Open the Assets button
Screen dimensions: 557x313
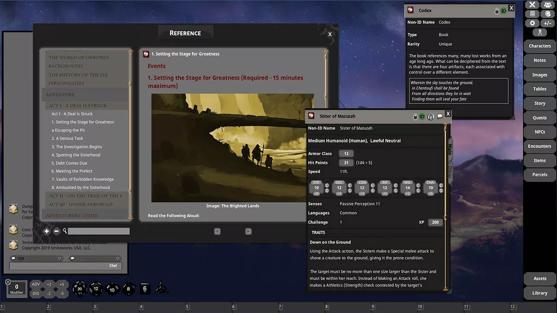click(x=540, y=279)
